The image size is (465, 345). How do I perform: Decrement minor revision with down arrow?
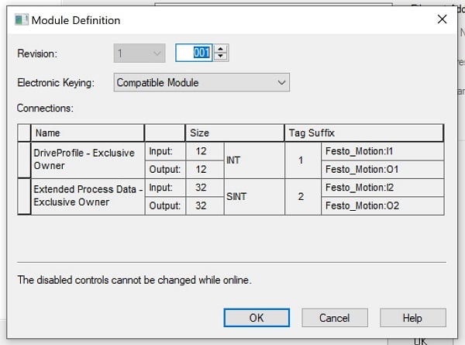click(220, 57)
